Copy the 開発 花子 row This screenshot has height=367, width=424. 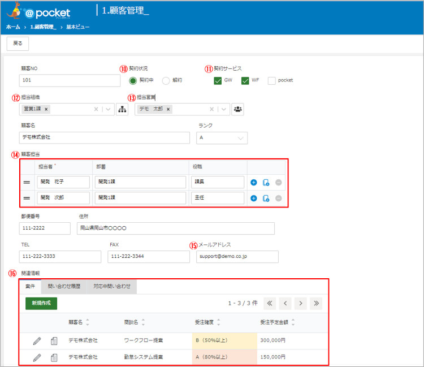tap(266, 183)
